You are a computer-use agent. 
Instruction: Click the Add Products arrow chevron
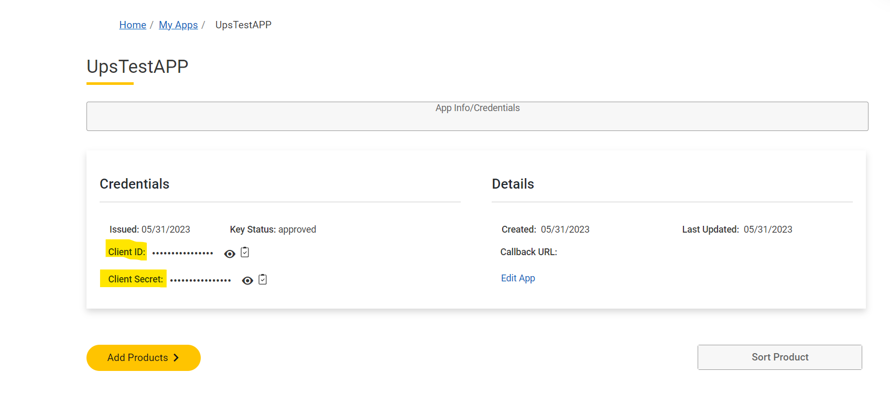coord(177,358)
